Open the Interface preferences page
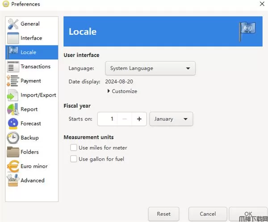Viewport: 268px width, 222px height. (32, 38)
